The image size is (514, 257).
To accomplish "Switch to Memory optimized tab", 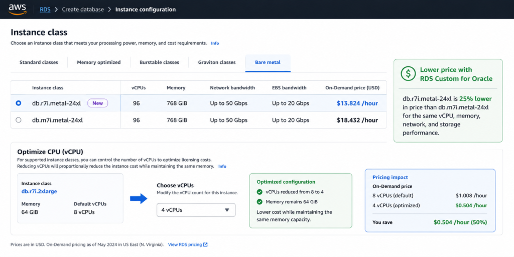I will [x=99, y=62].
